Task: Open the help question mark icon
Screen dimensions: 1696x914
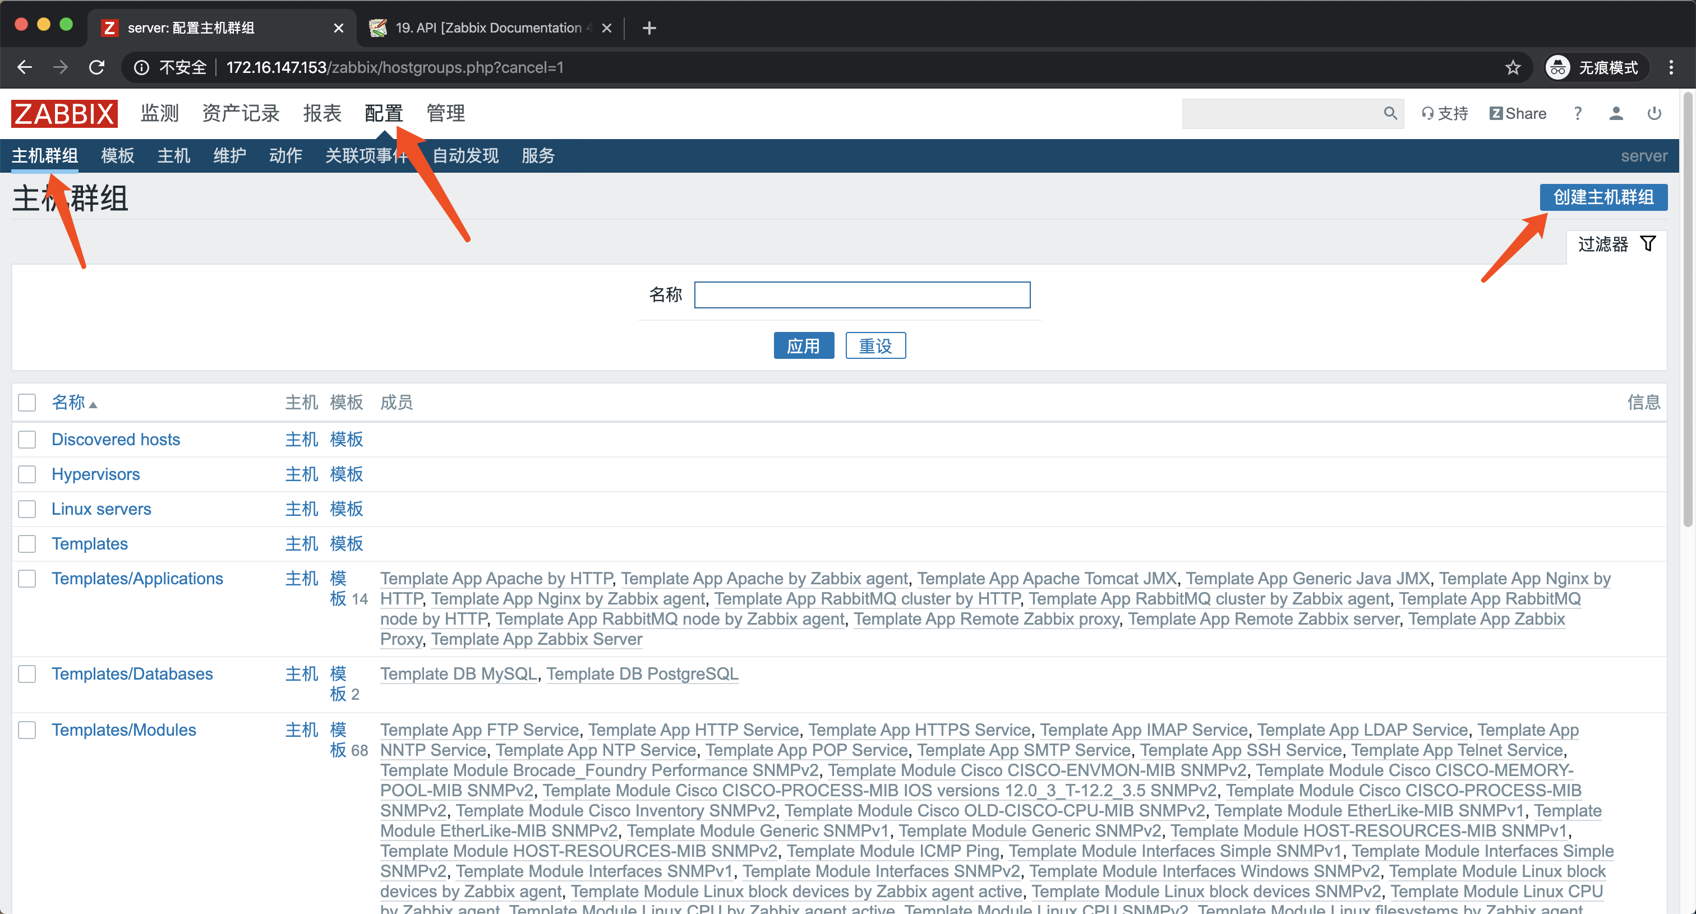Action: 1577,113
